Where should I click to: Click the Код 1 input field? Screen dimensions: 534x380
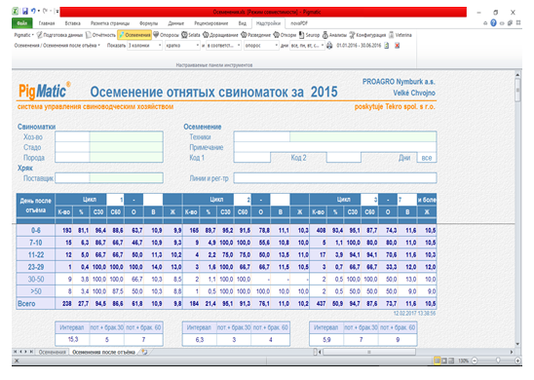pos(252,158)
